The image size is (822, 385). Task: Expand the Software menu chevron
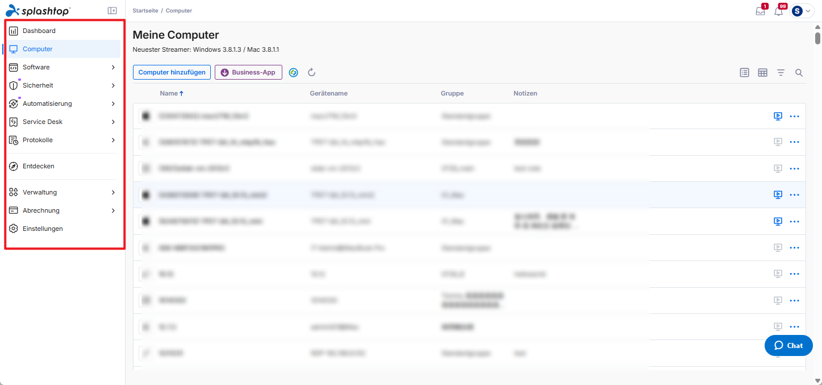[x=113, y=67]
